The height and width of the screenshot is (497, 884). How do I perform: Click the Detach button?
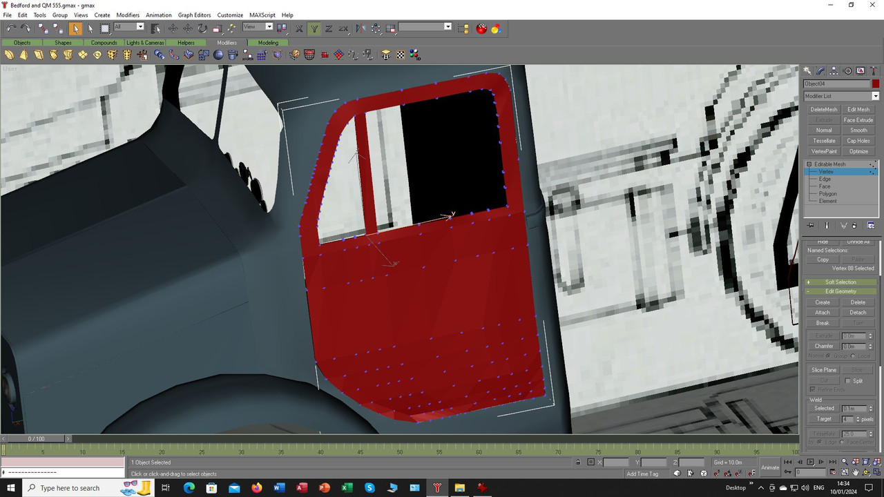coord(858,312)
